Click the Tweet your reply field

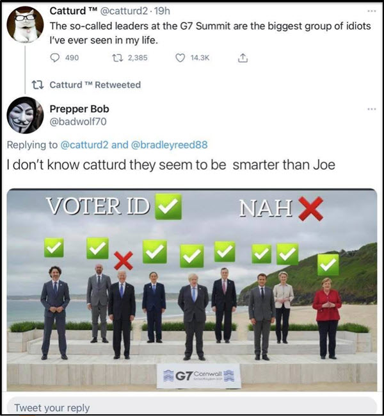pos(192,407)
